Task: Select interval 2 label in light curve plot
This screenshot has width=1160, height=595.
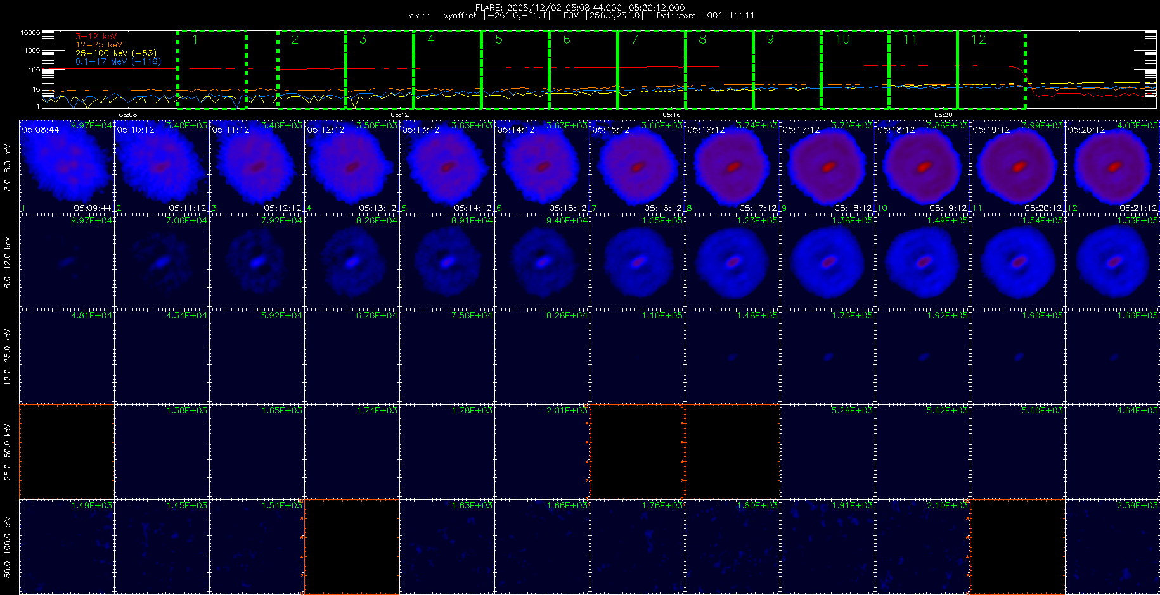Action: coord(295,40)
